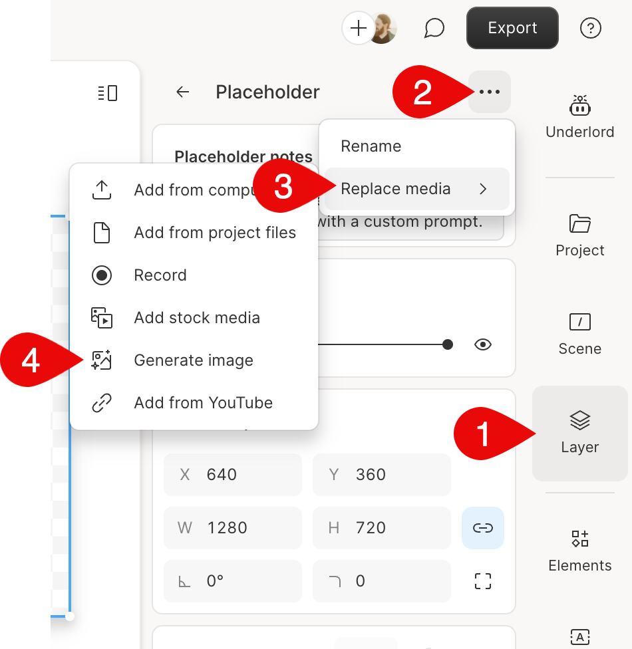Open the Elements sidebar panel
This screenshot has height=649, width=632.
pos(580,551)
